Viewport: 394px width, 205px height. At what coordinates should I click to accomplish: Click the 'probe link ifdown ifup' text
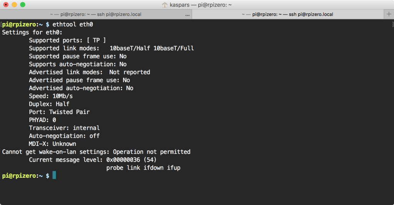coord(143,168)
